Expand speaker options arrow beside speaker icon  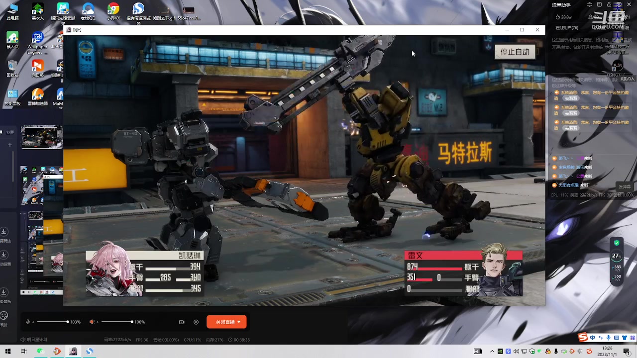(97, 322)
